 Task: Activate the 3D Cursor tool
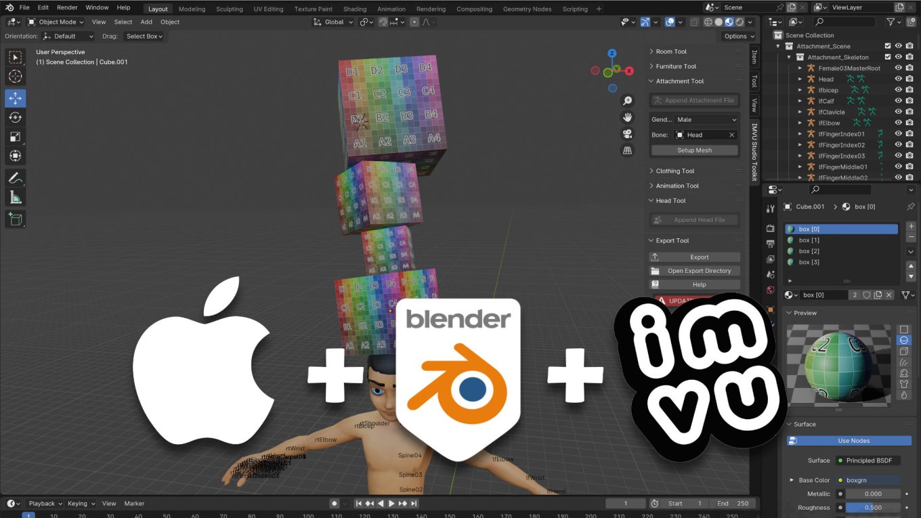point(15,77)
